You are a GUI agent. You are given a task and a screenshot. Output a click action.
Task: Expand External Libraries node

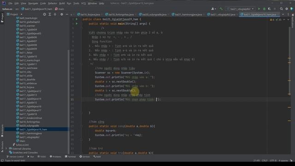pos(6,148)
